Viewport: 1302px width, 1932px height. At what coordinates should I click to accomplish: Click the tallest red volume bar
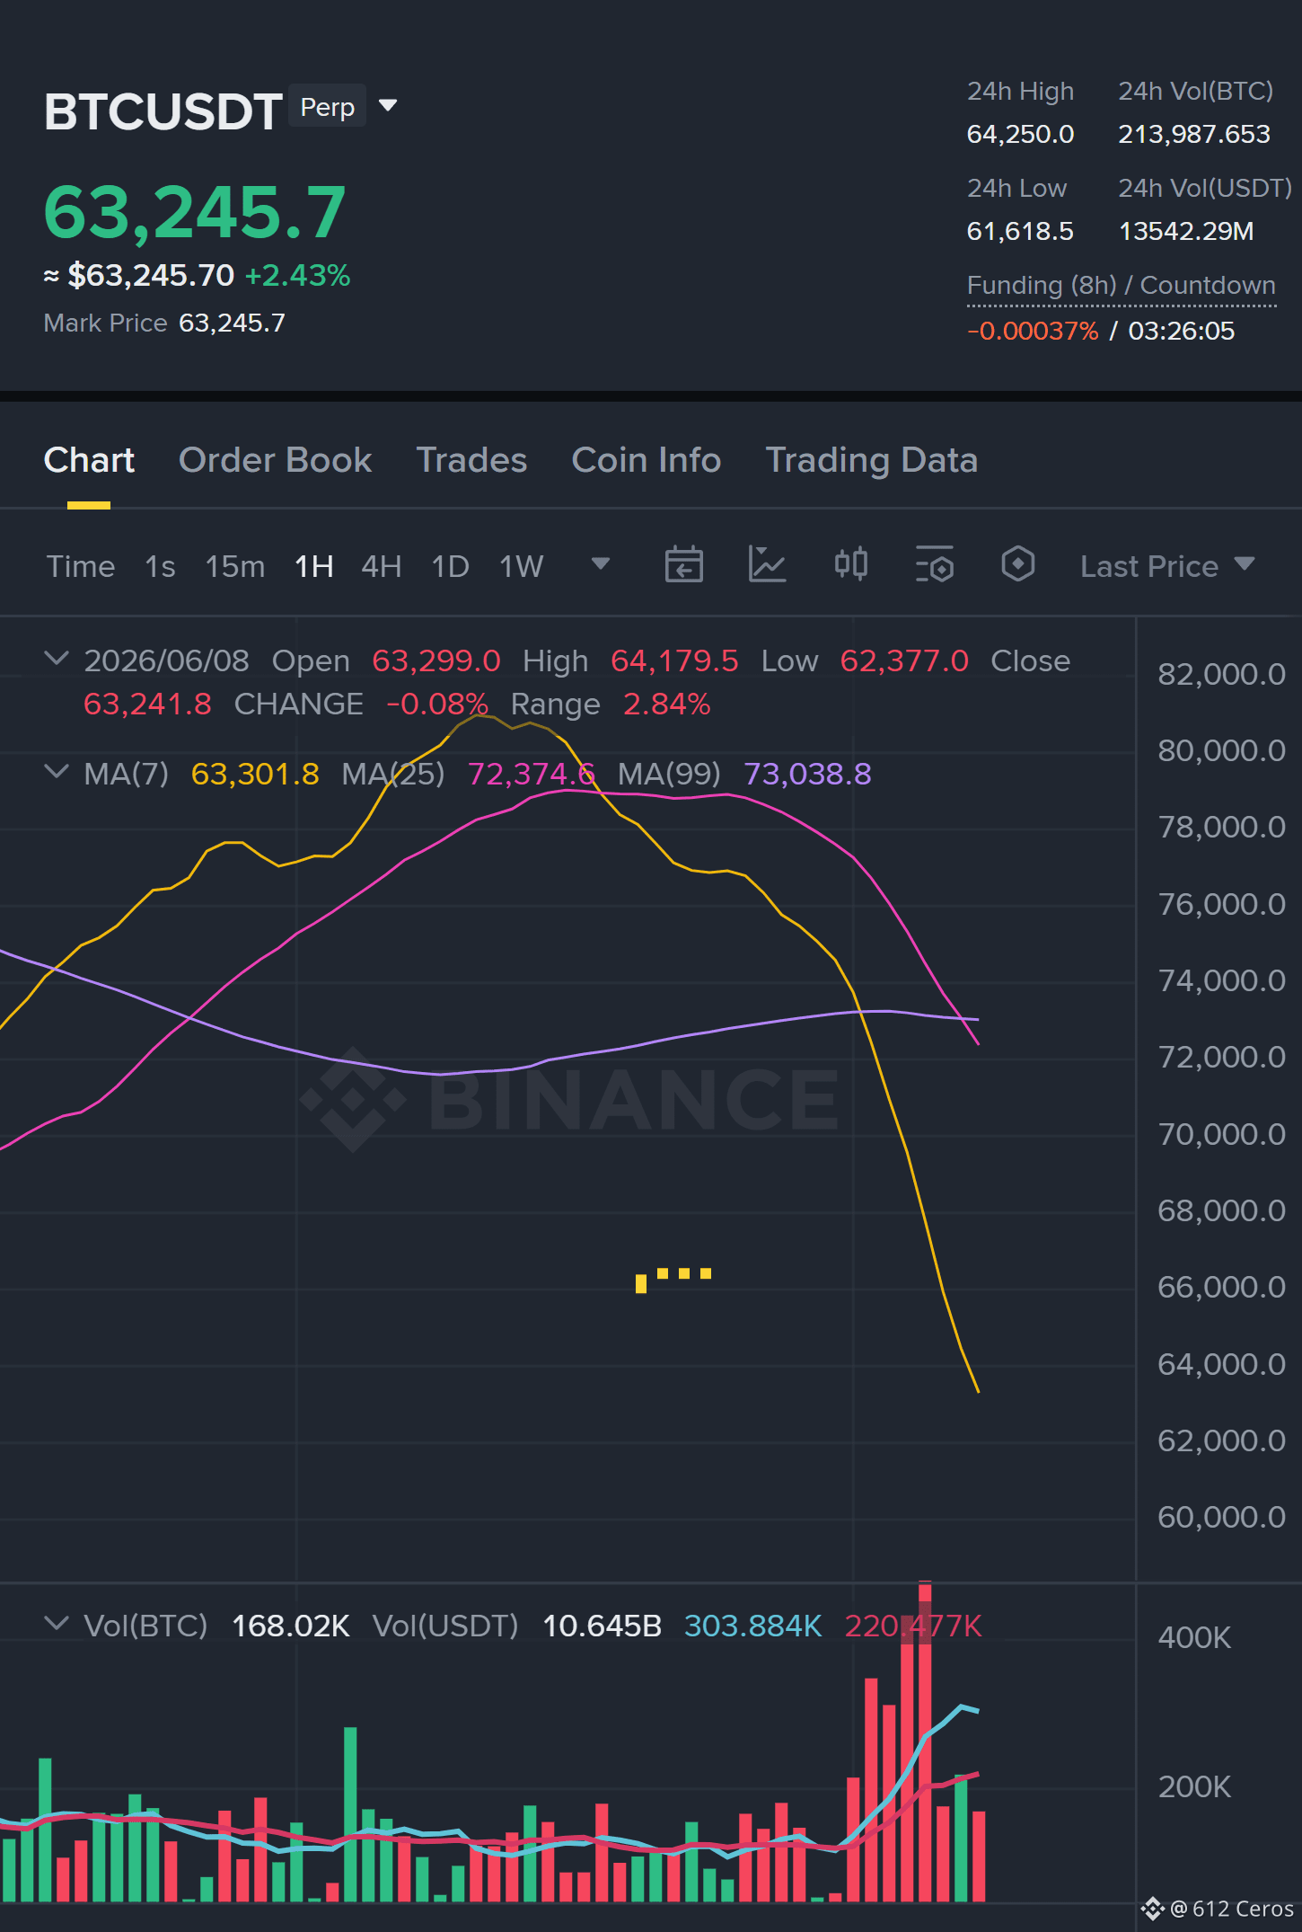click(925, 1742)
